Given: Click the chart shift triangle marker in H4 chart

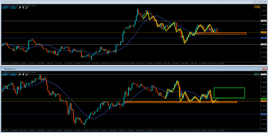Looking at the screenshot, I should click(x=222, y=5).
